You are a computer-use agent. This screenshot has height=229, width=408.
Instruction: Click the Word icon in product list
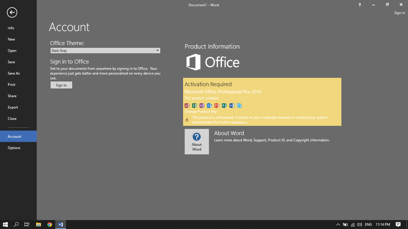coord(232,106)
